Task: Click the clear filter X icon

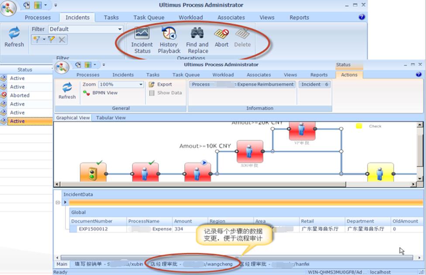Action: [x=62, y=40]
